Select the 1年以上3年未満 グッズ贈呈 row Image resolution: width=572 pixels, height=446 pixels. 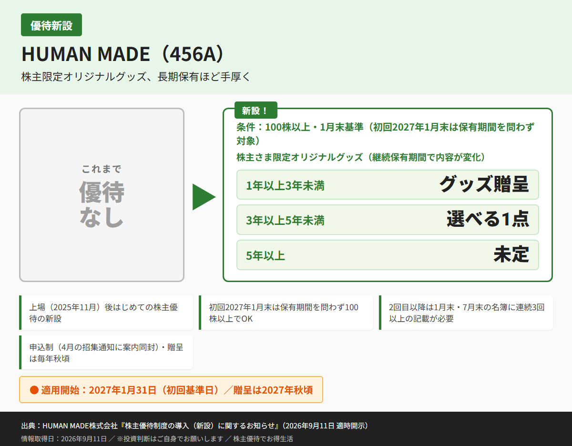(388, 184)
